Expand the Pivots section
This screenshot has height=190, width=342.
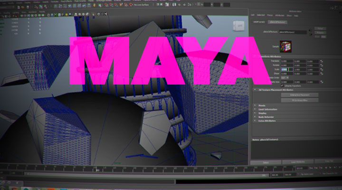pyautogui.click(x=255, y=105)
